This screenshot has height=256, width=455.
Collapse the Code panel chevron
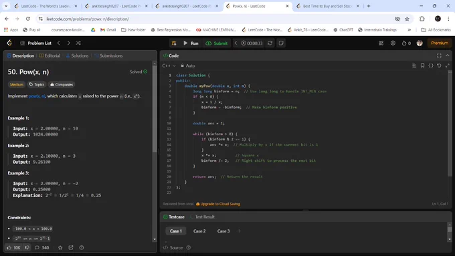[448, 55]
